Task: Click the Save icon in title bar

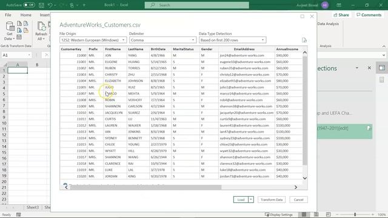Action: click(x=41, y=5)
